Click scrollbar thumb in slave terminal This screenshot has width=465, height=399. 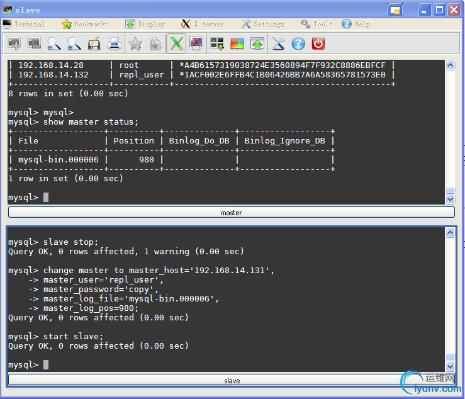point(450,356)
